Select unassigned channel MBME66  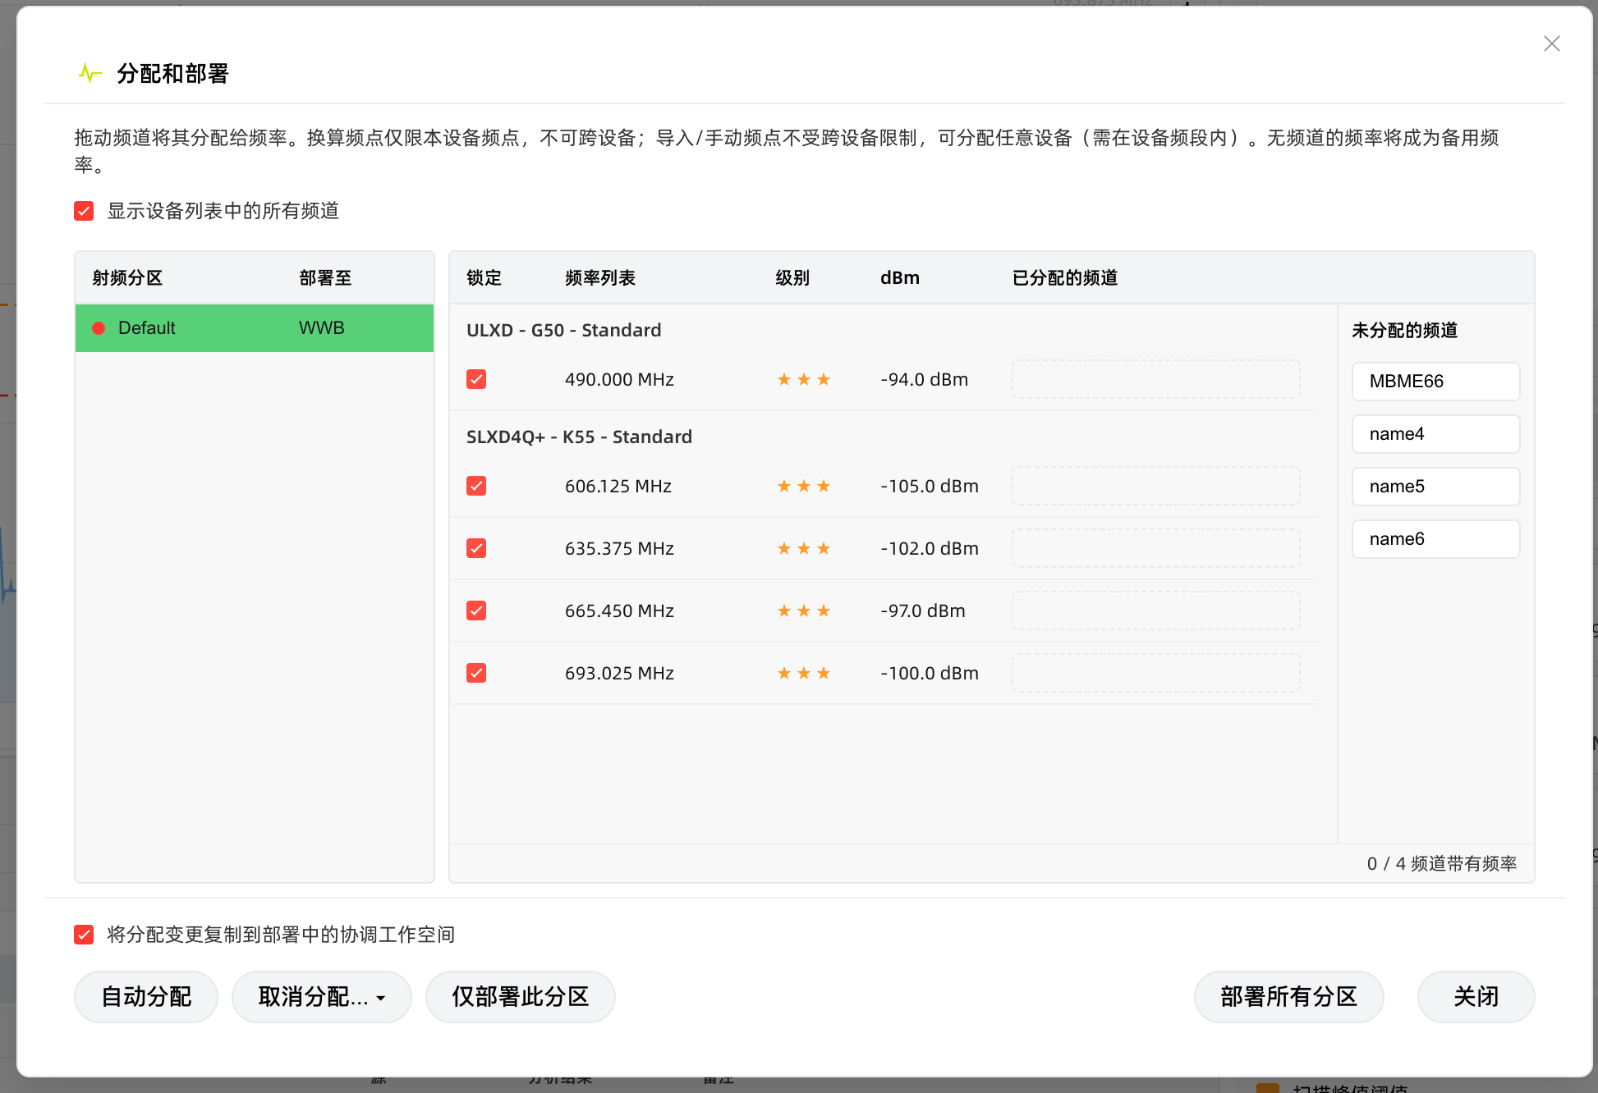point(1436,382)
